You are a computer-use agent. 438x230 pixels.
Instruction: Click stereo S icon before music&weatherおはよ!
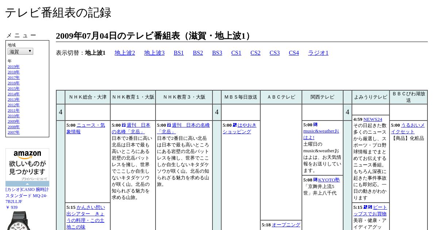pyautogui.click(x=315, y=124)
